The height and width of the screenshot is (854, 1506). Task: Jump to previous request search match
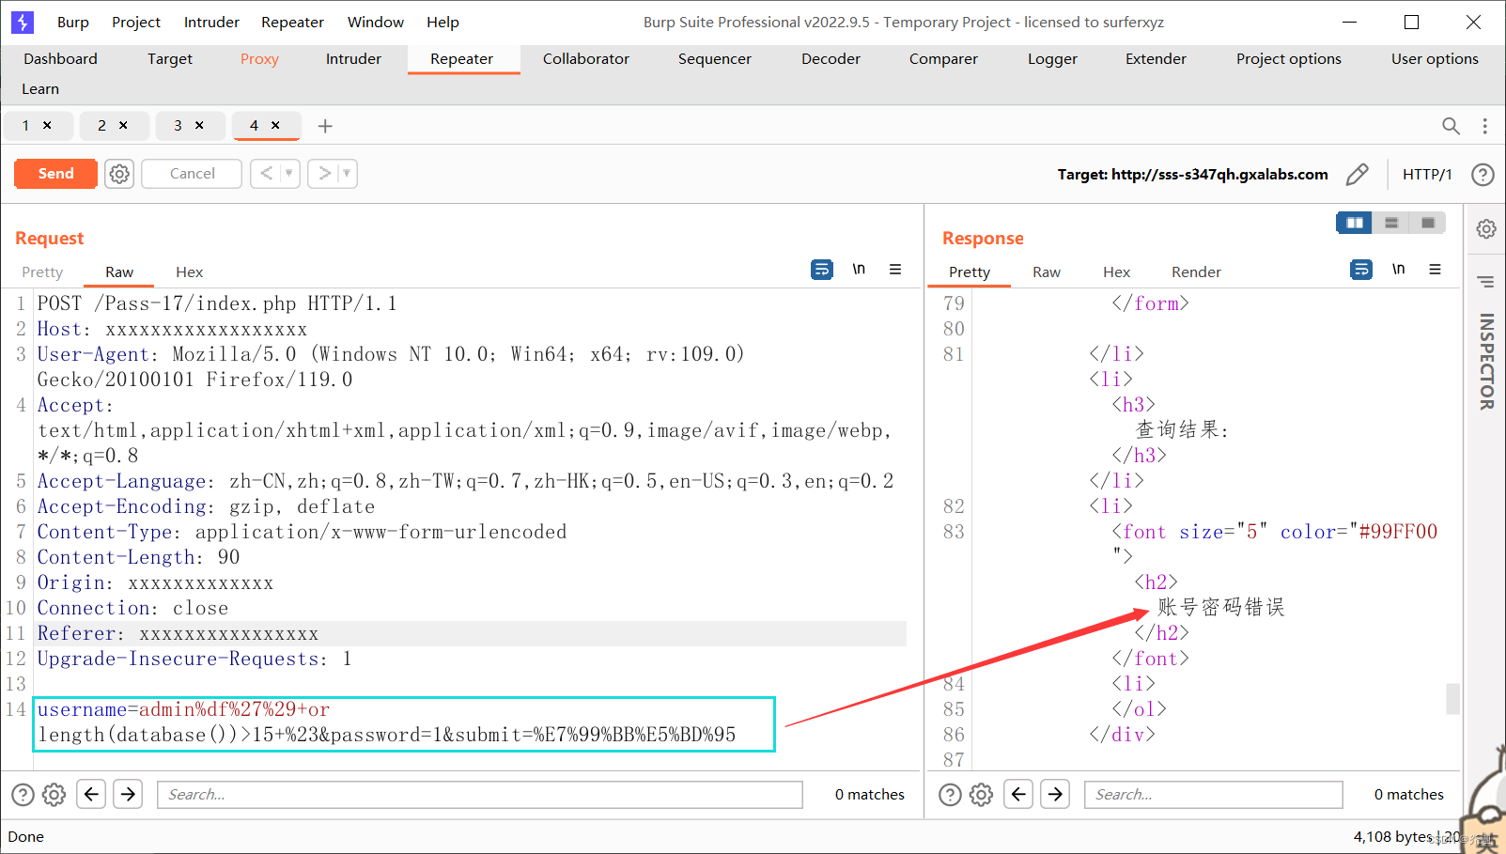90,795
